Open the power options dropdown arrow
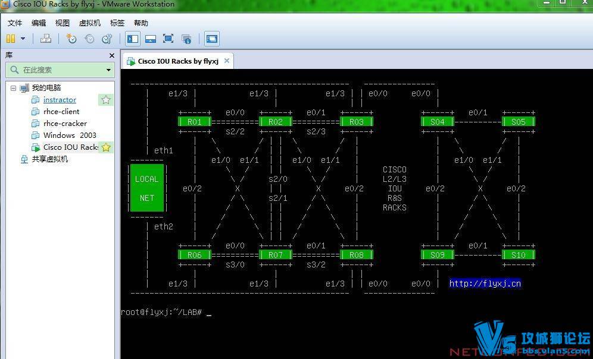The width and height of the screenshot is (593, 359). (x=23, y=39)
